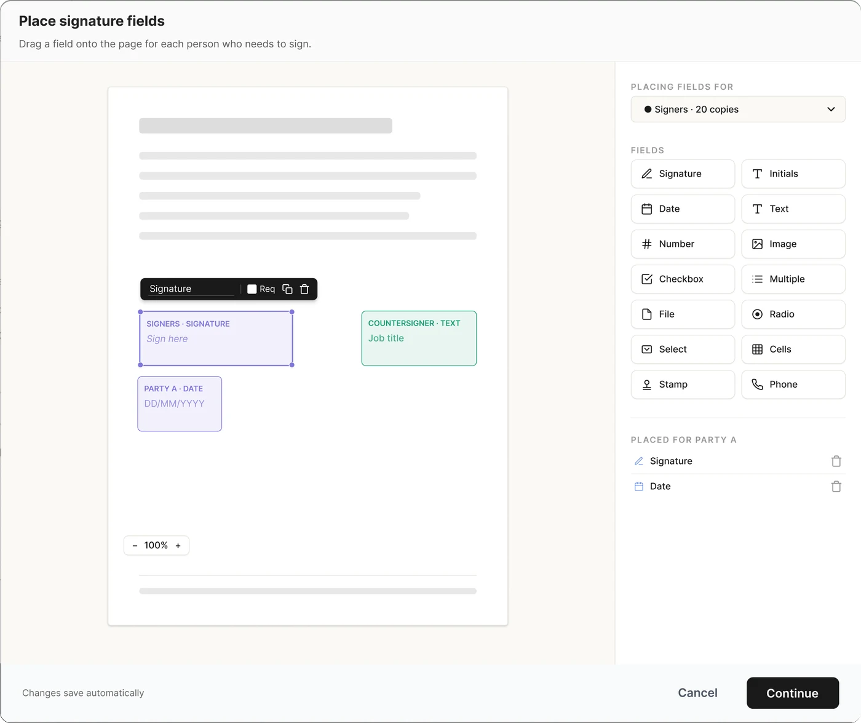
Task: Zoom out with the minus control
Action: [x=135, y=546]
